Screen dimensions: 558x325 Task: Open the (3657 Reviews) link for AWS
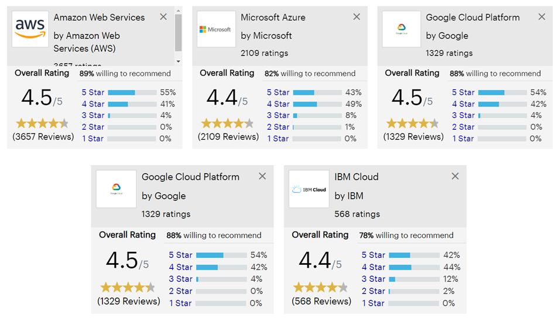coord(43,137)
